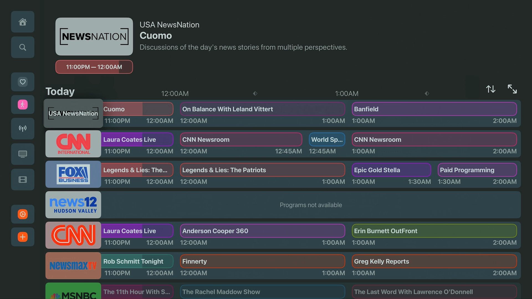Open the Home icon in sidebar
The width and height of the screenshot is (532, 299).
(23, 22)
